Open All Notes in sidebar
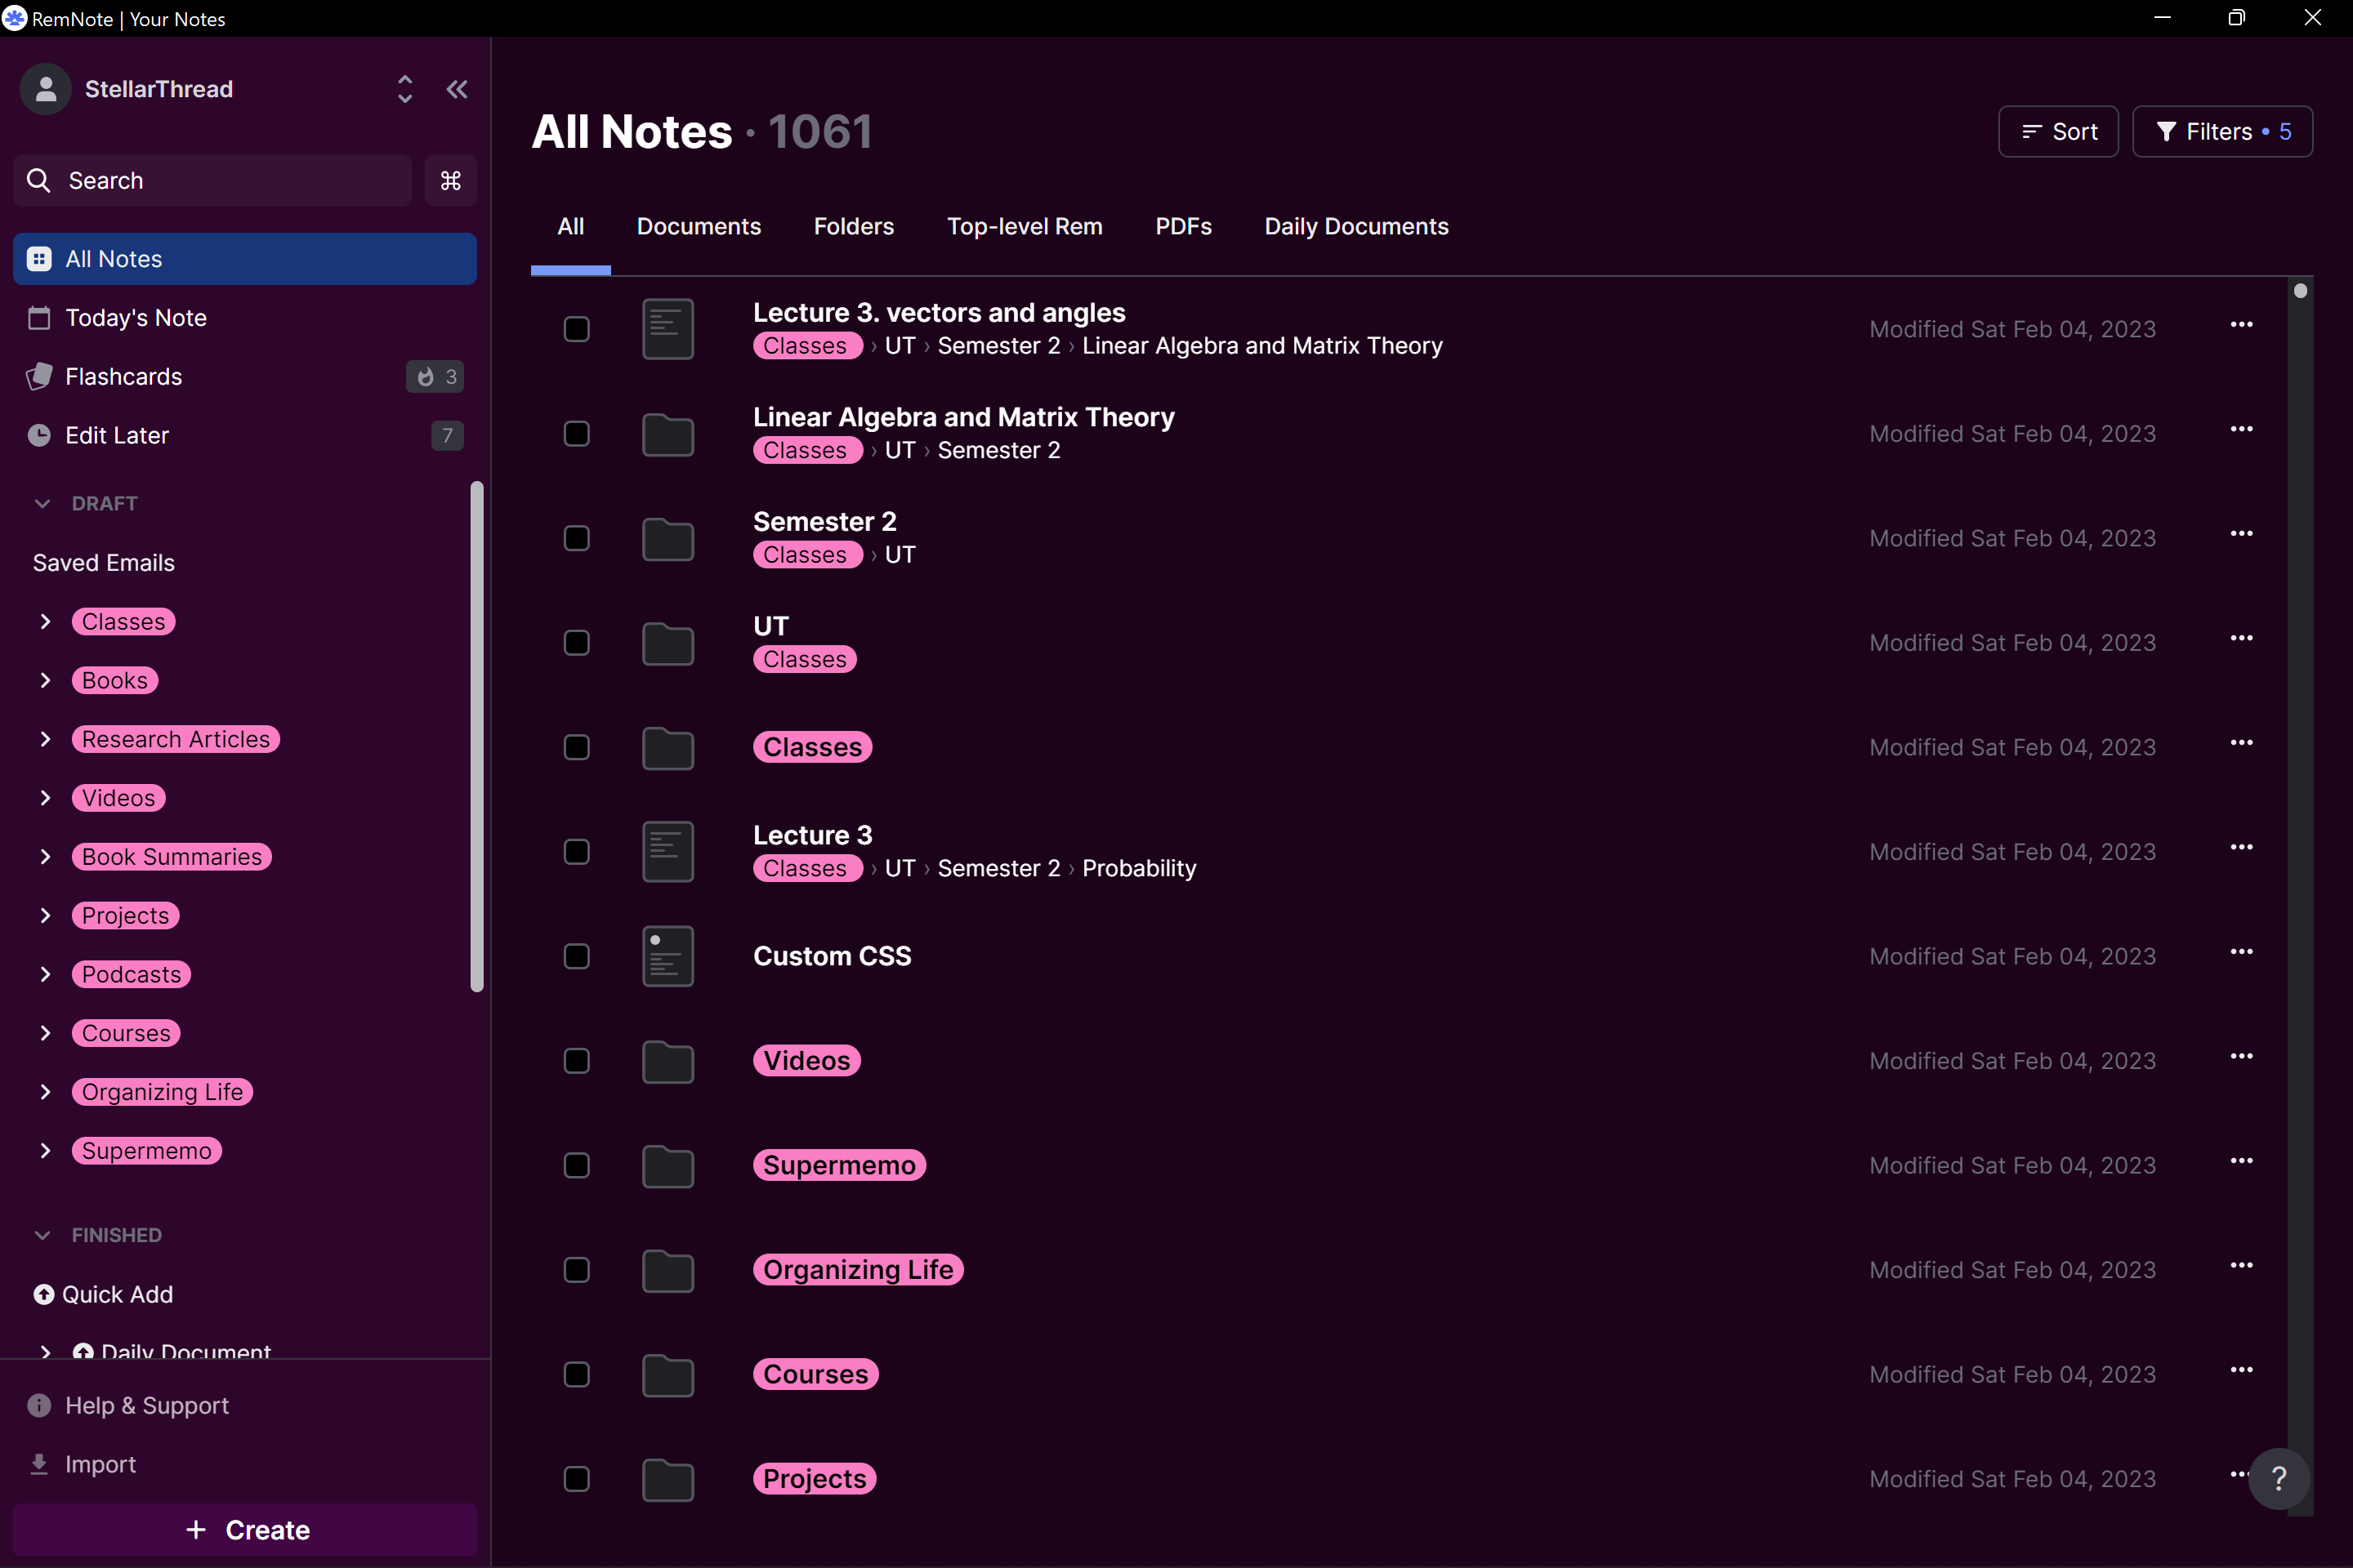Image resolution: width=2353 pixels, height=1568 pixels. click(245, 259)
